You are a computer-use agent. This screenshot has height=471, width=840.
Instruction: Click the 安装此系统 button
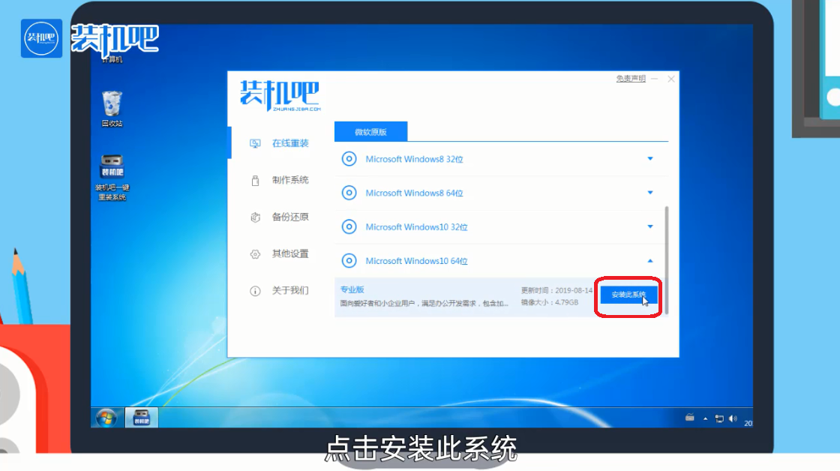coord(628,295)
